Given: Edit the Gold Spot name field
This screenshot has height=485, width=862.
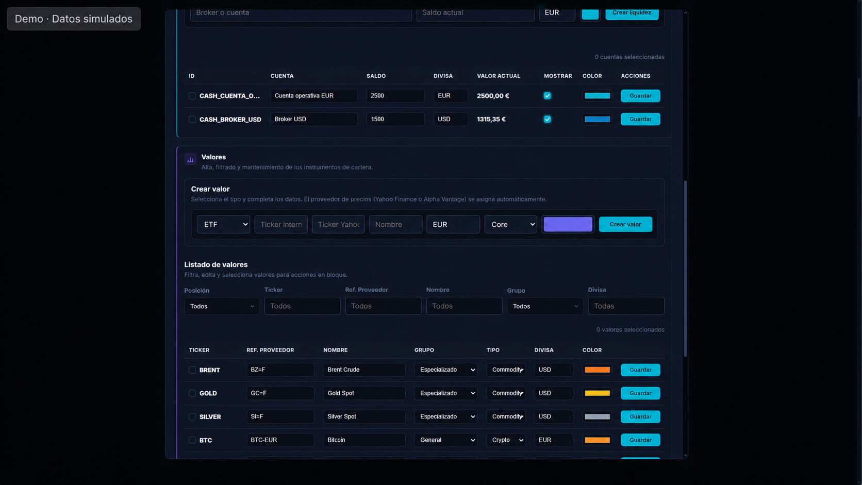Looking at the screenshot, I should point(364,393).
